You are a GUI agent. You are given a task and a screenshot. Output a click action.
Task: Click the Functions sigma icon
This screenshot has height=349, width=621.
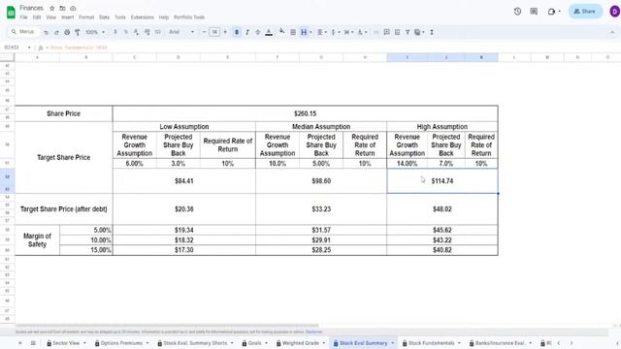(431, 32)
